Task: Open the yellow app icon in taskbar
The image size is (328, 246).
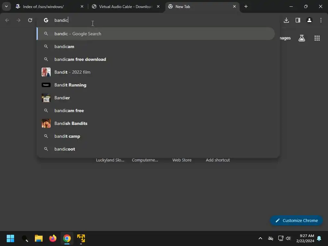Action: pyautogui.click(x=81, y=238)
